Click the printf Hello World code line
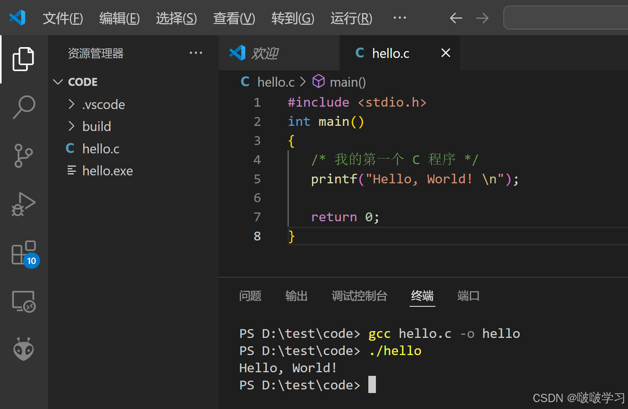 [415, 179]
